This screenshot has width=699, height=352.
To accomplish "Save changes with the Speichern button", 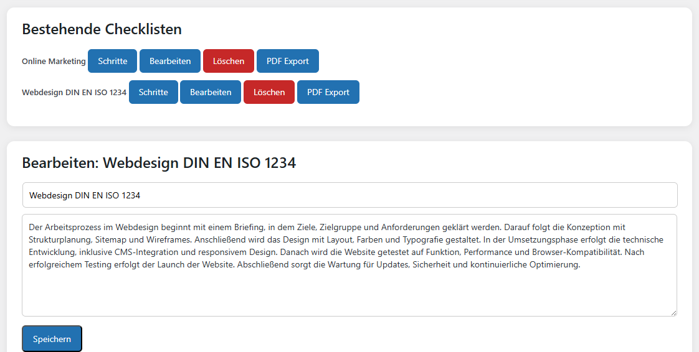I will pos(52,339).
